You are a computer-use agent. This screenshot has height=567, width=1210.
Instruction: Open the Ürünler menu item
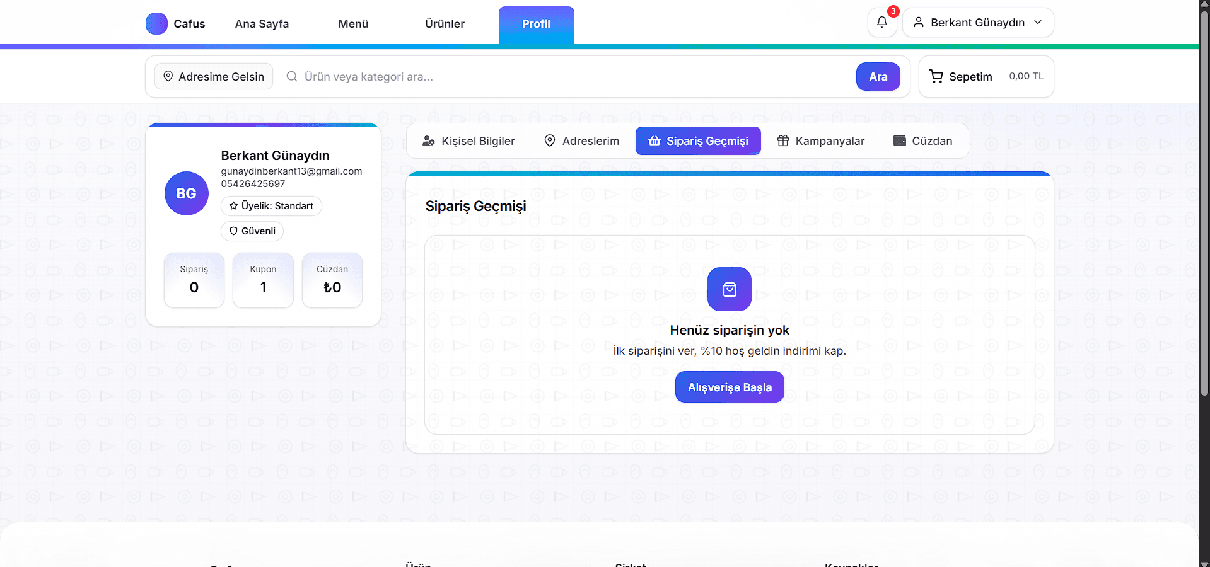pos(445,24)
